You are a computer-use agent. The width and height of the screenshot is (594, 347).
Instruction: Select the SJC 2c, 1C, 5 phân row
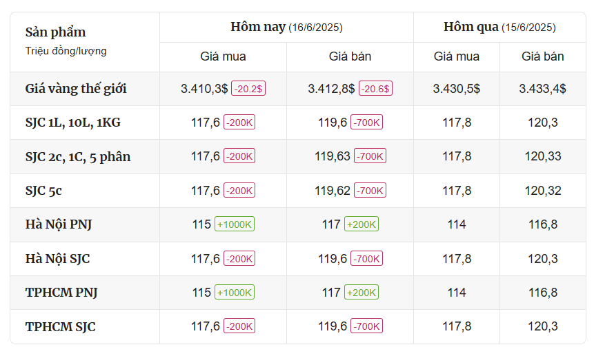point(298,156)
